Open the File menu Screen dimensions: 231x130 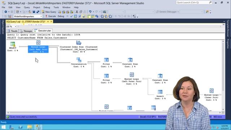(x=3, y=7)
